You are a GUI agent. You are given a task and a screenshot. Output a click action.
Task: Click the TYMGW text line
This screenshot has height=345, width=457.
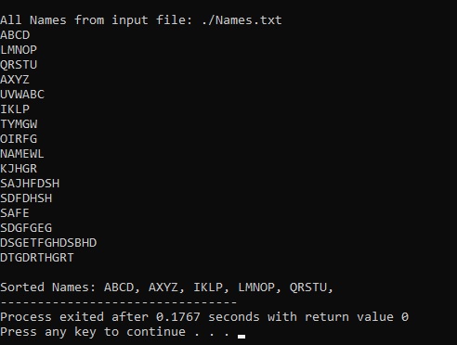pyautogui.click(x=19, y=124)
